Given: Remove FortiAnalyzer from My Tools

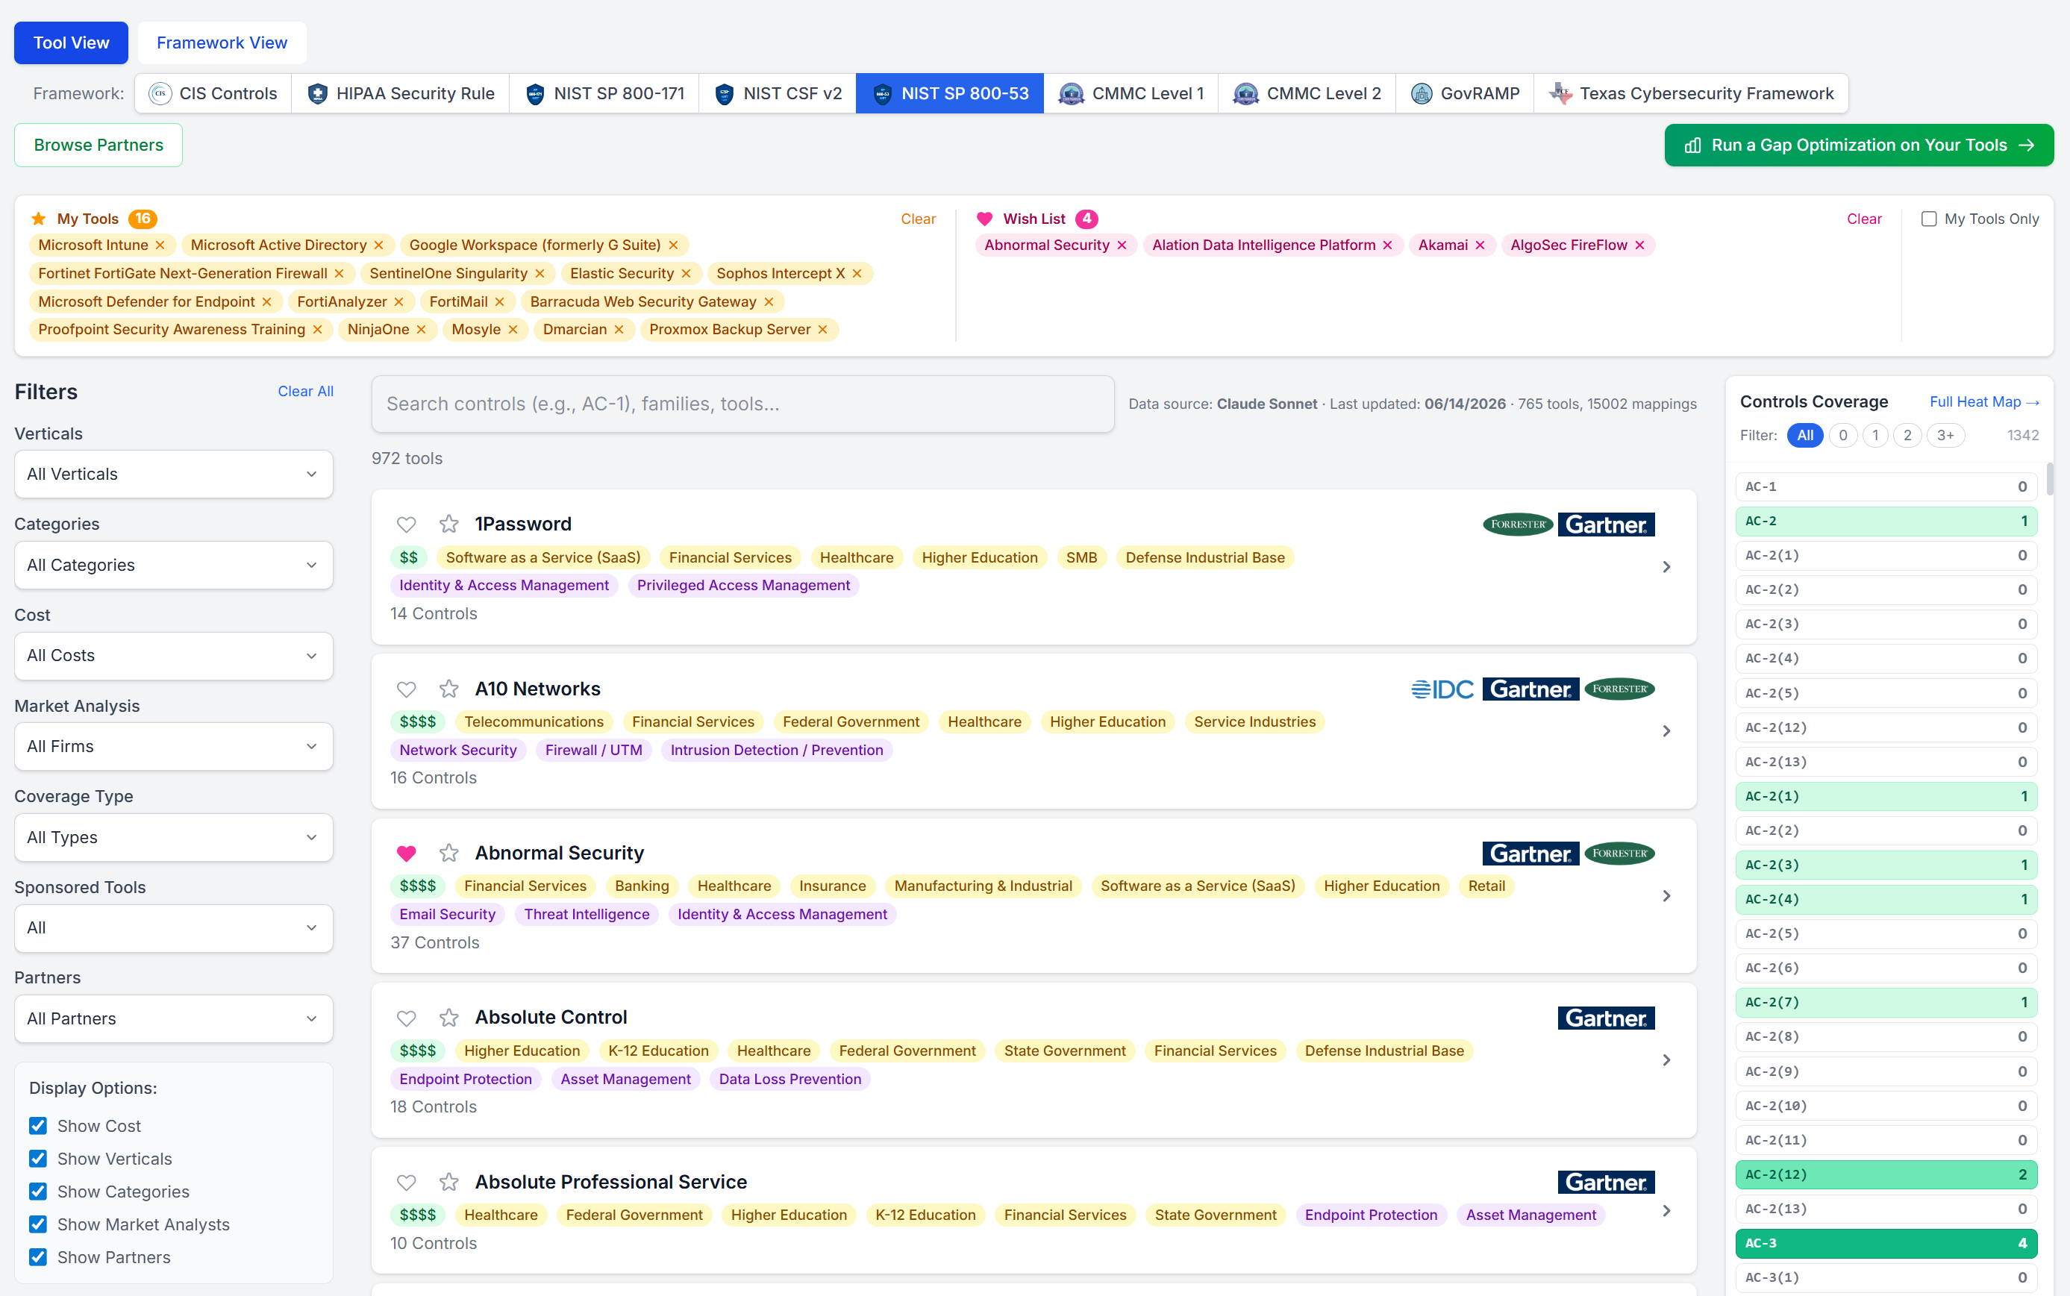Looking at the screenshot, I should coord(399,301).
